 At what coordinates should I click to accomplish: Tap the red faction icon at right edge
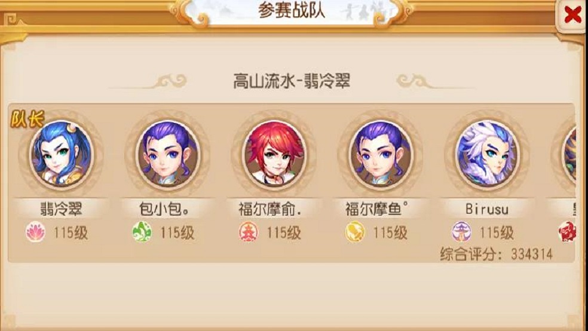coord(567,232)
